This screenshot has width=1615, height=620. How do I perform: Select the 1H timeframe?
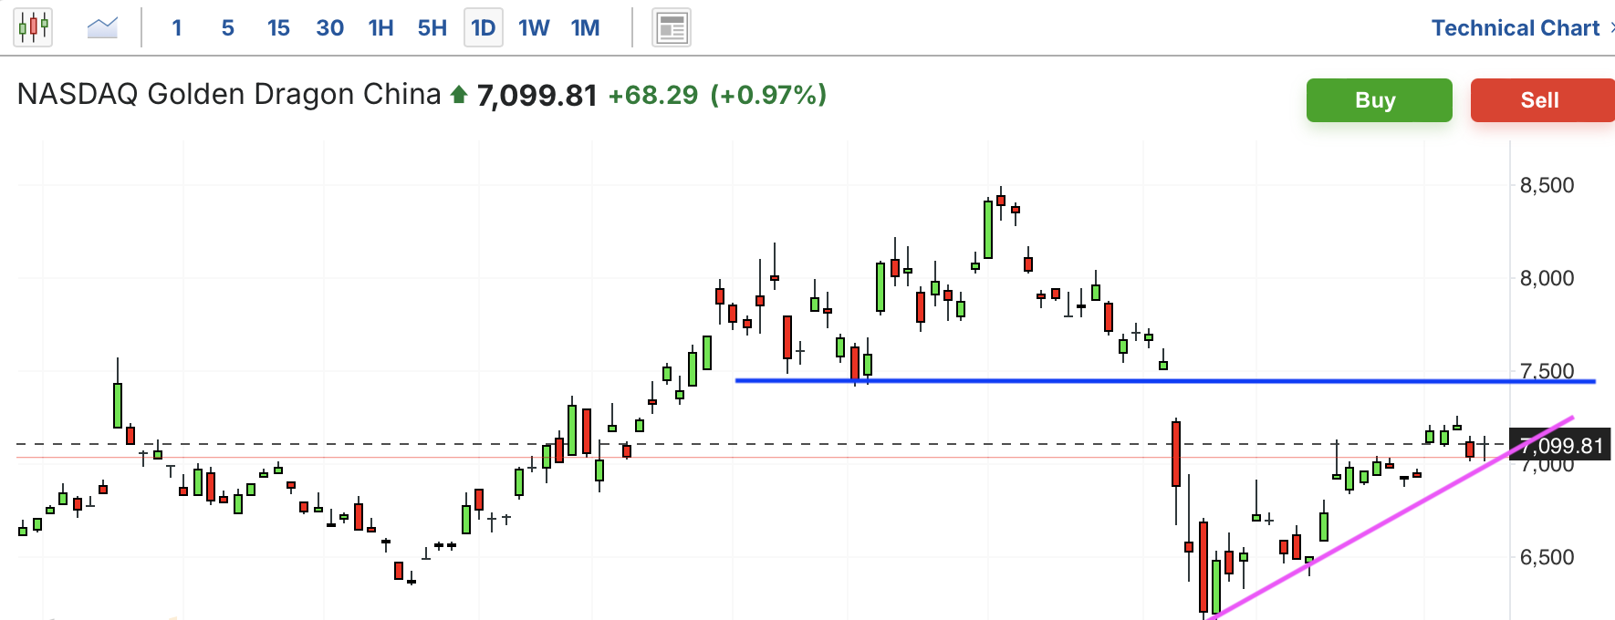[x=380, y=28]
